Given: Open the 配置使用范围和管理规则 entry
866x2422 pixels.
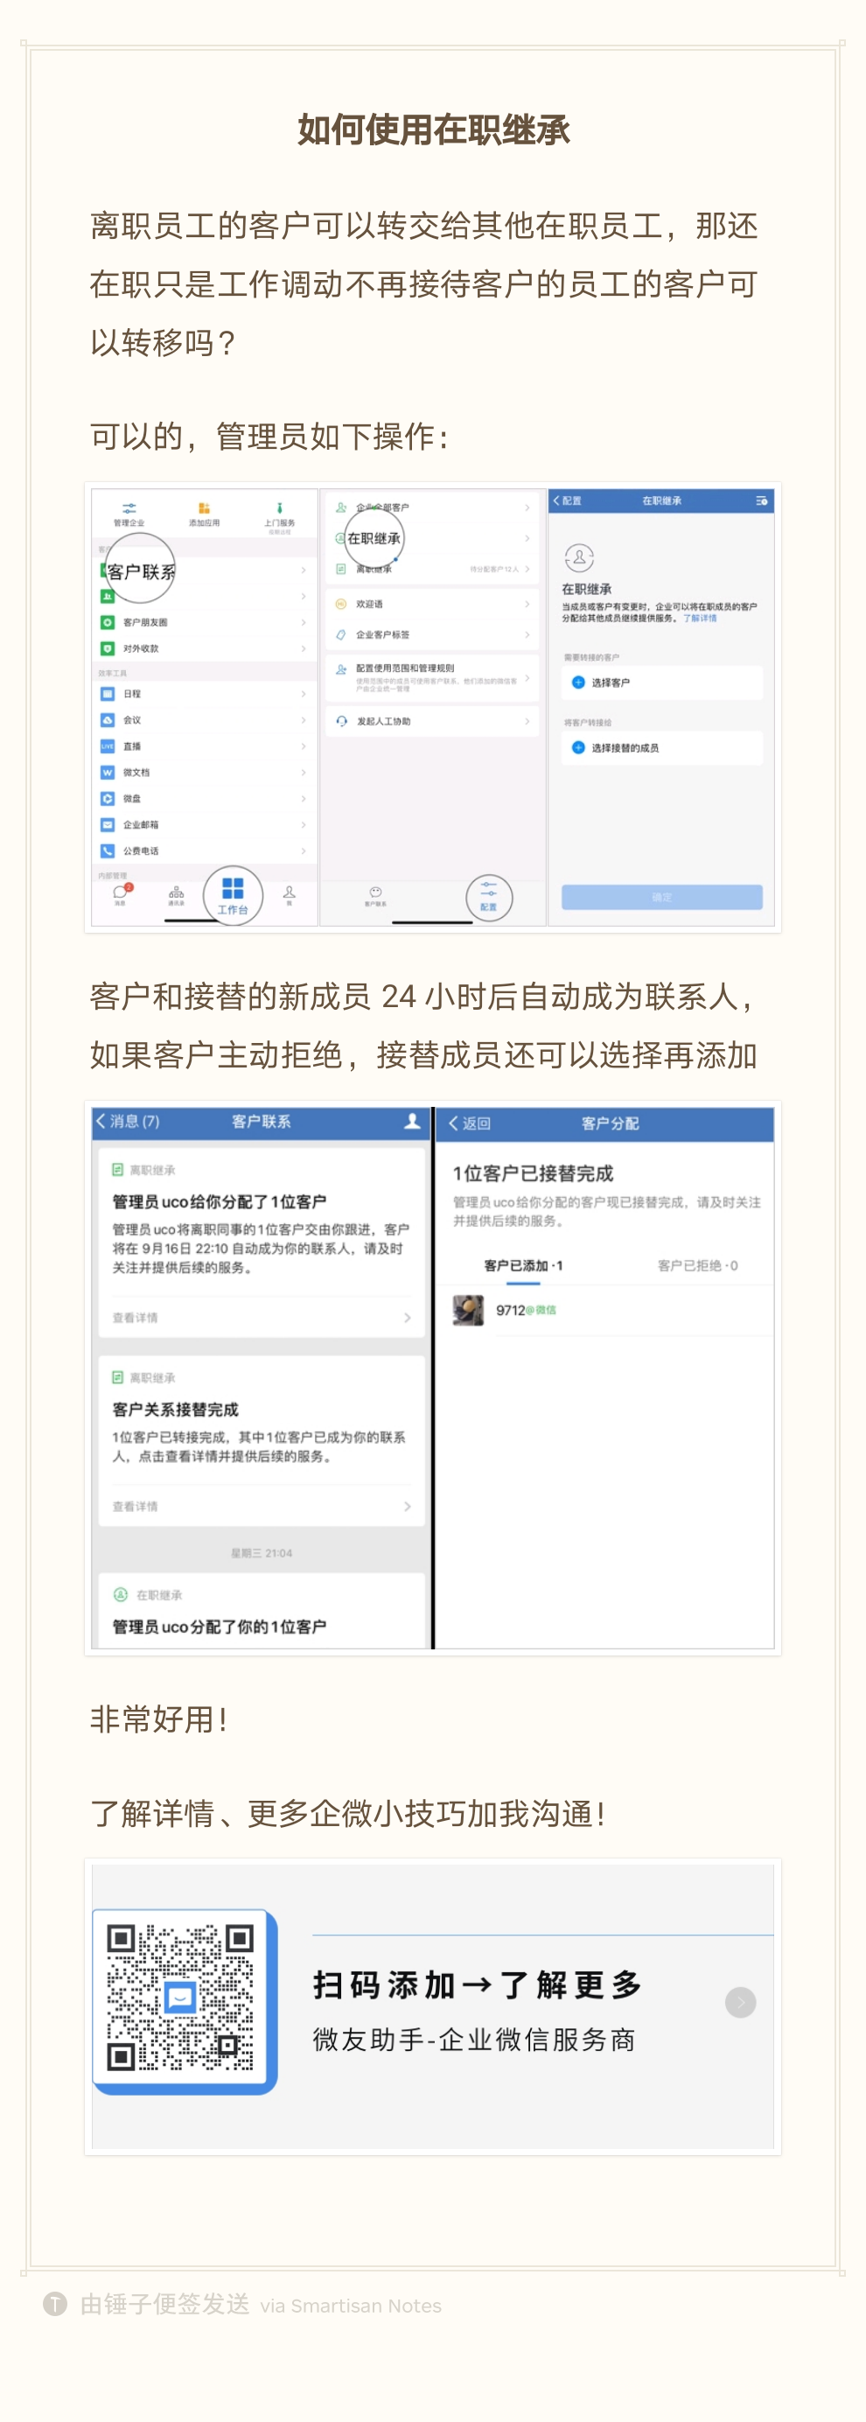Looking at the screenshot, I should click(434, 676).
